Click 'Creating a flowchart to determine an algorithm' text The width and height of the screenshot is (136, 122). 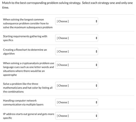[25, 52]
